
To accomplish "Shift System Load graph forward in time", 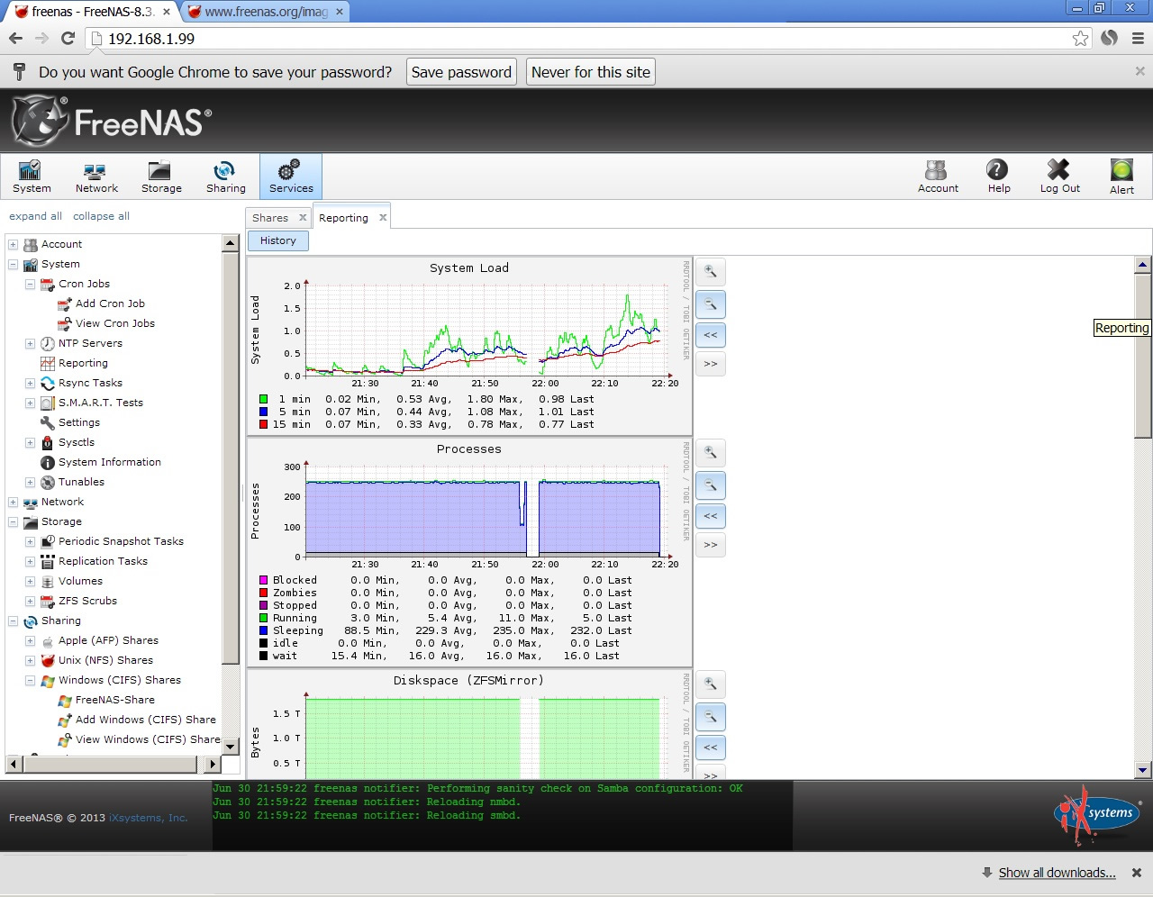I will pyautogui.click(x=711, y=364).
